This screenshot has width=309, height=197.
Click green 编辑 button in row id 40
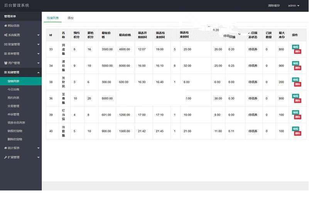[295, 129]
